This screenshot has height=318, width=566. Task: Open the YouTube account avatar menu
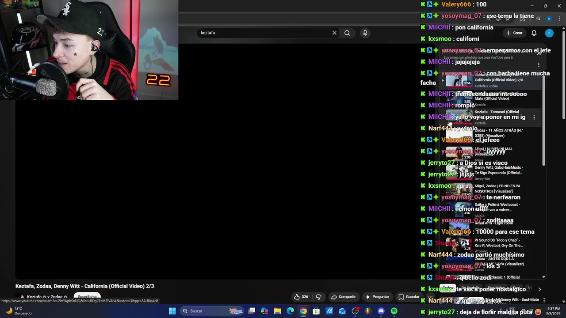(549, 33)
